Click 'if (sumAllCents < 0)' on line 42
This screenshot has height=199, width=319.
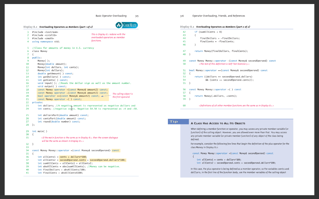coord(208,32)
